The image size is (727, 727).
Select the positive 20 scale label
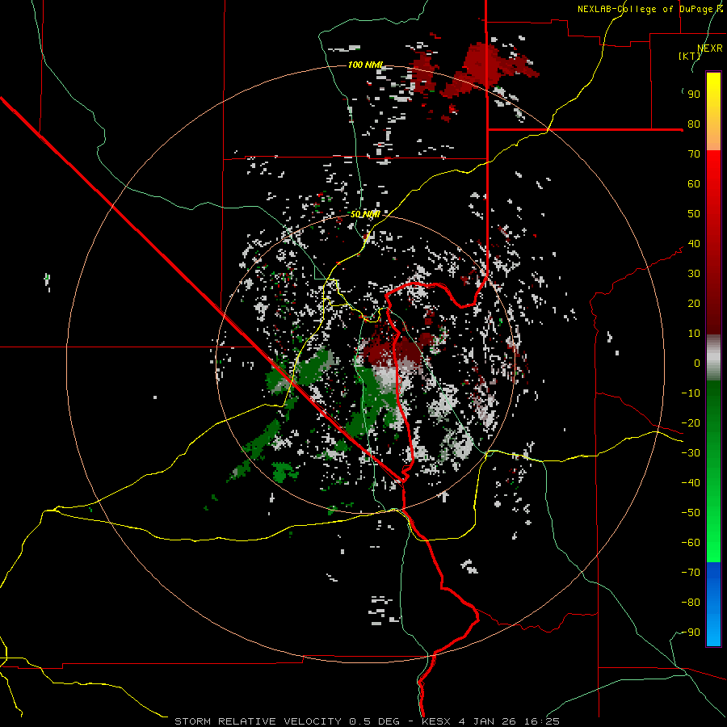pos(694,304)
